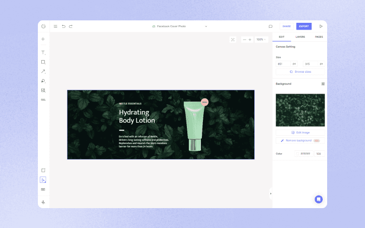Click the plus add-element icon

[x=43, y=39]
